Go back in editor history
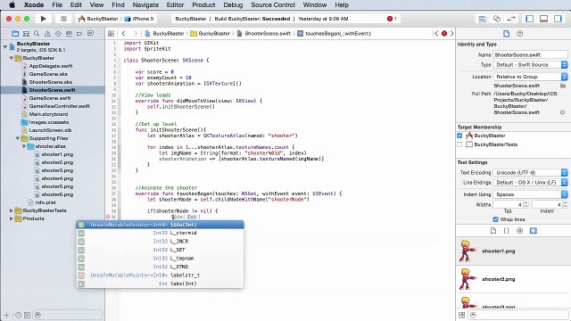 tap(123, 34)
